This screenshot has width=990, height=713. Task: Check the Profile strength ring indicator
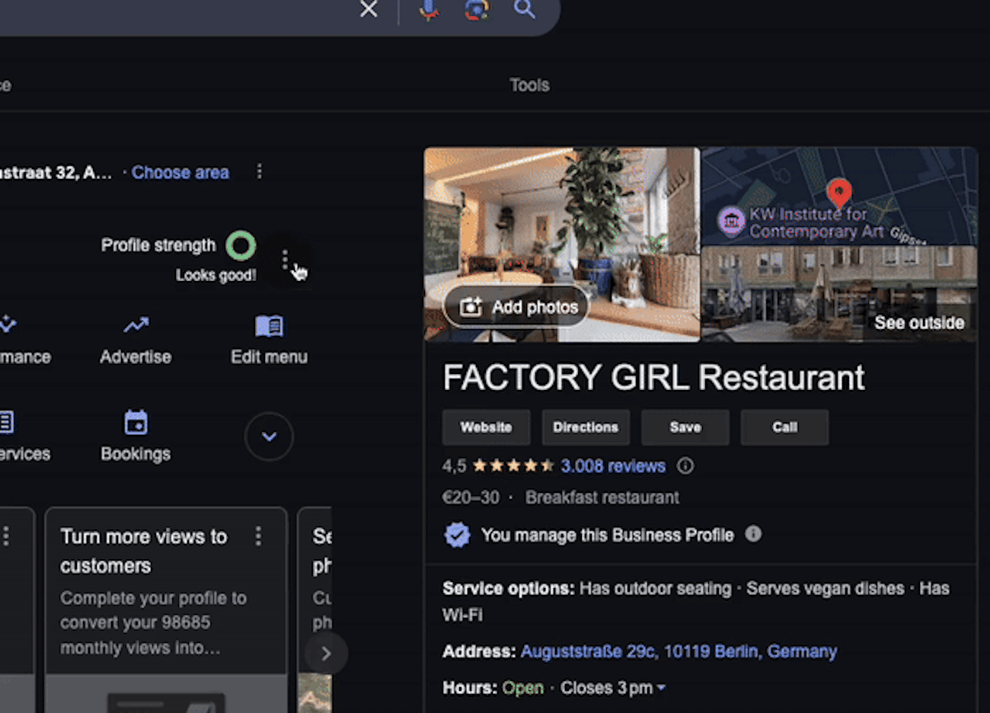pos(241,245)
